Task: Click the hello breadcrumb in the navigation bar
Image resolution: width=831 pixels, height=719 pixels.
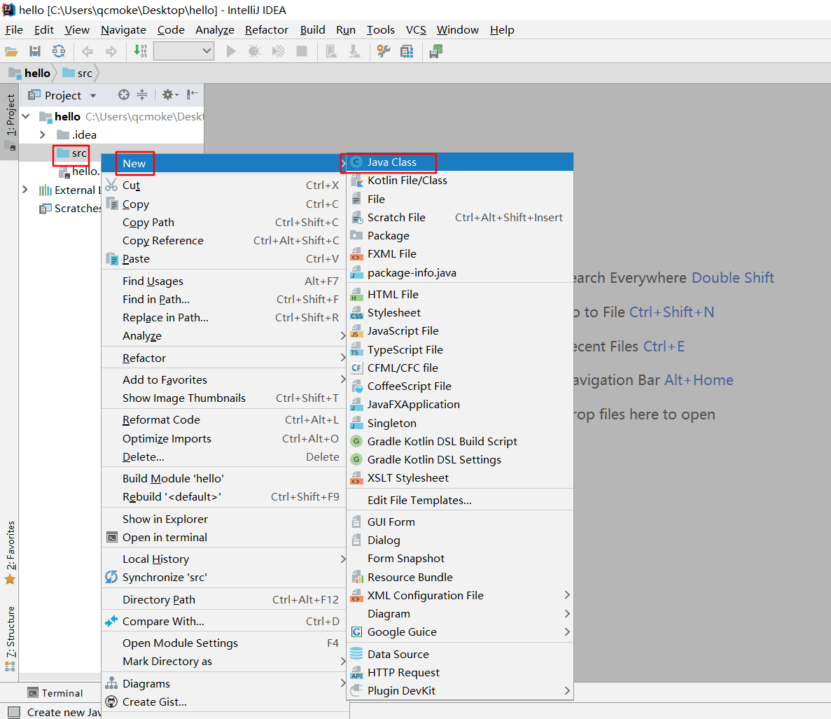Action: click(29, 73)
